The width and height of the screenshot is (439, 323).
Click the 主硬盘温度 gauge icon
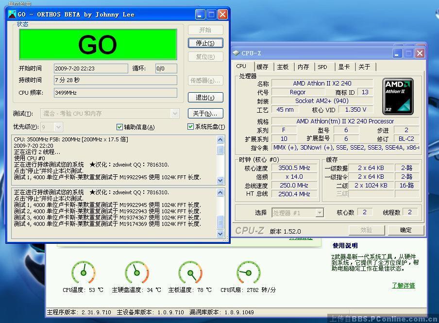coord(136,272)
